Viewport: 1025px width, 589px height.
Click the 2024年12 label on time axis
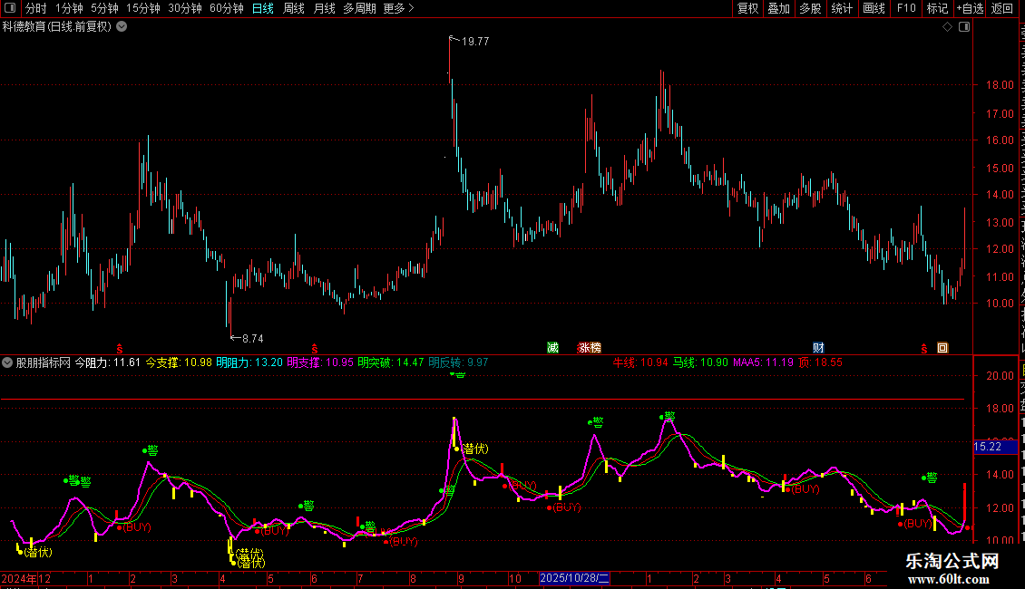(26, 578)
